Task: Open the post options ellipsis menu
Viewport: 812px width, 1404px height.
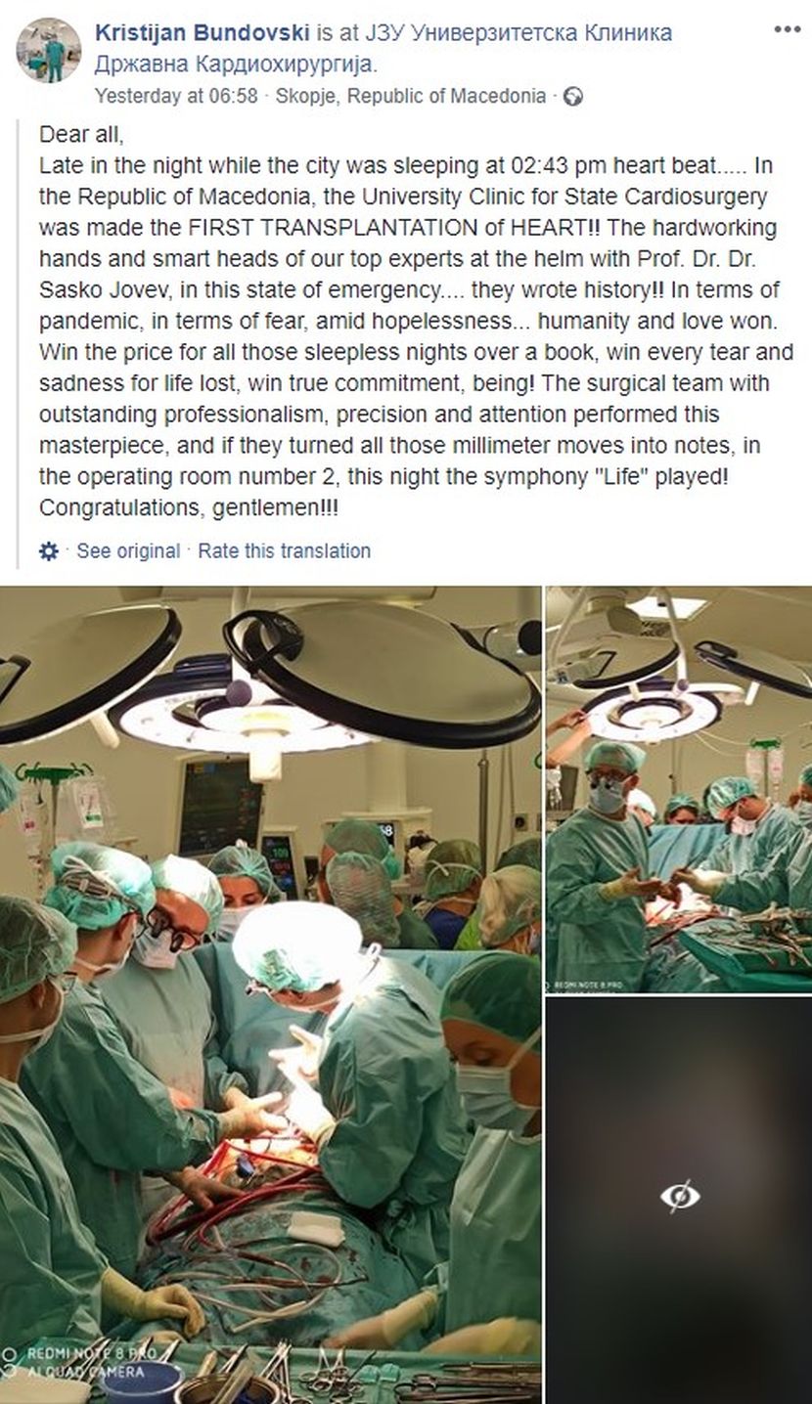Action: 787,29
